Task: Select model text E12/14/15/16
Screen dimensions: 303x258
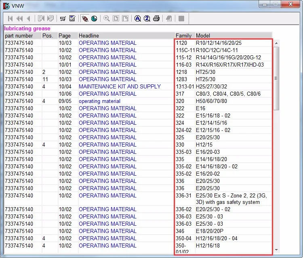Action: point(211,123)
